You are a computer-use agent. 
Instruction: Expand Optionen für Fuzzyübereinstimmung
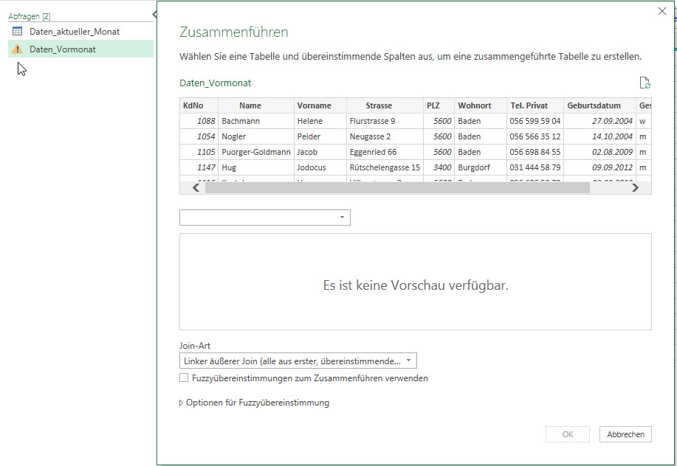point(182,403)
